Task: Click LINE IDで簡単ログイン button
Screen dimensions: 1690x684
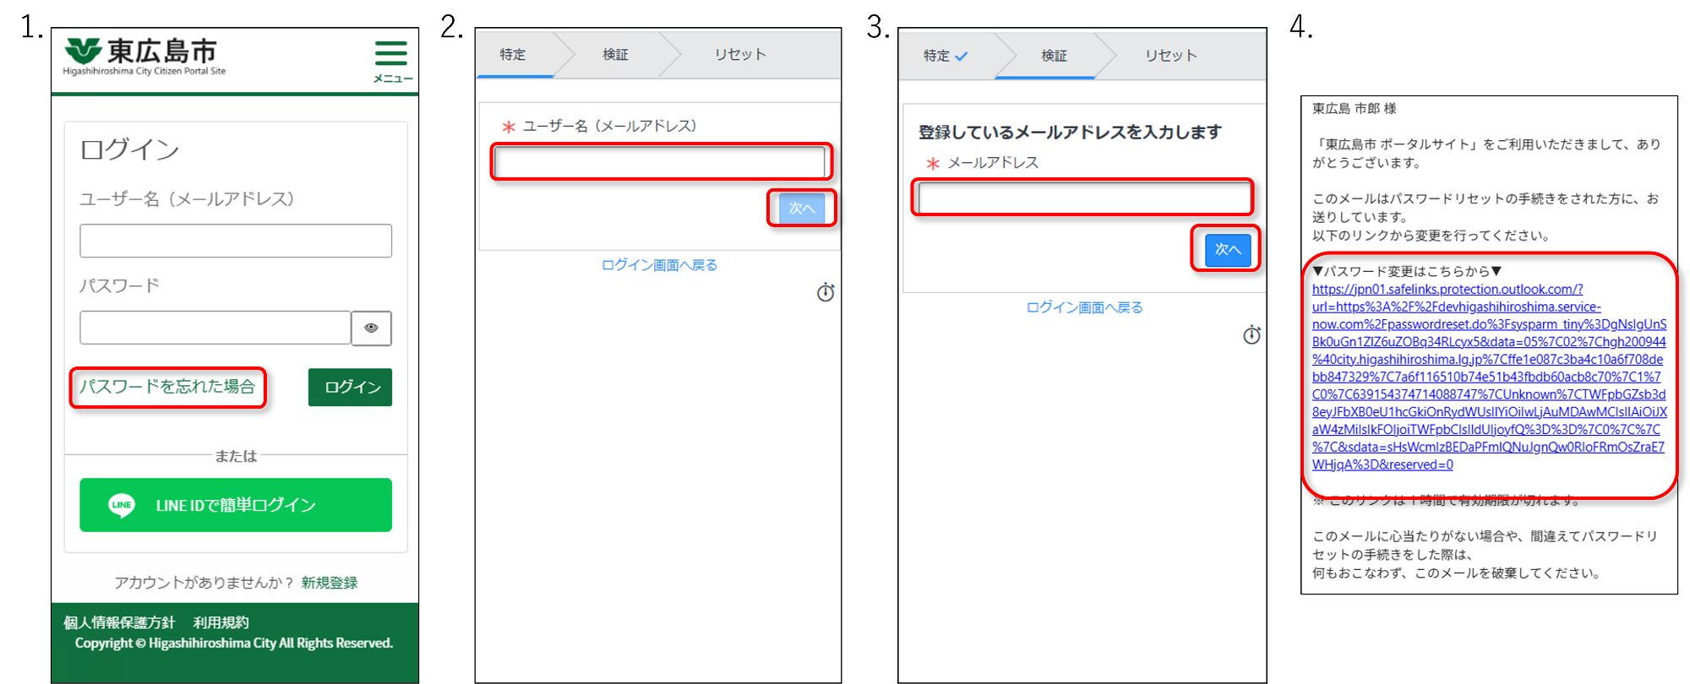Action: tap(236, 505)
